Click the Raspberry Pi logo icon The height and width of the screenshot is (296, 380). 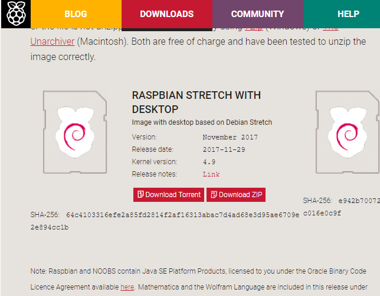click(16, 14)
